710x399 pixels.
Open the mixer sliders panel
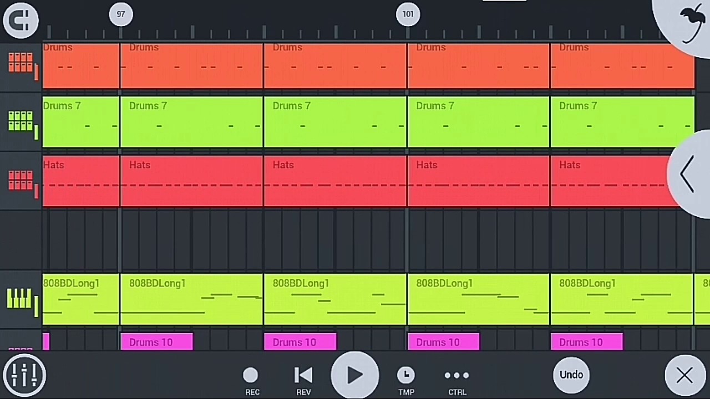pyautogui.click(x=24, y=375)
